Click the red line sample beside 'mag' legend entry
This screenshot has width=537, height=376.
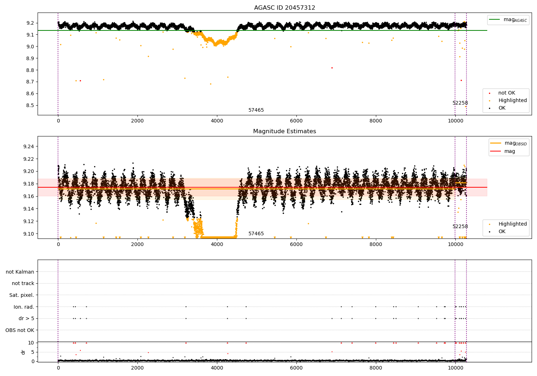click(x=496, y=151)
